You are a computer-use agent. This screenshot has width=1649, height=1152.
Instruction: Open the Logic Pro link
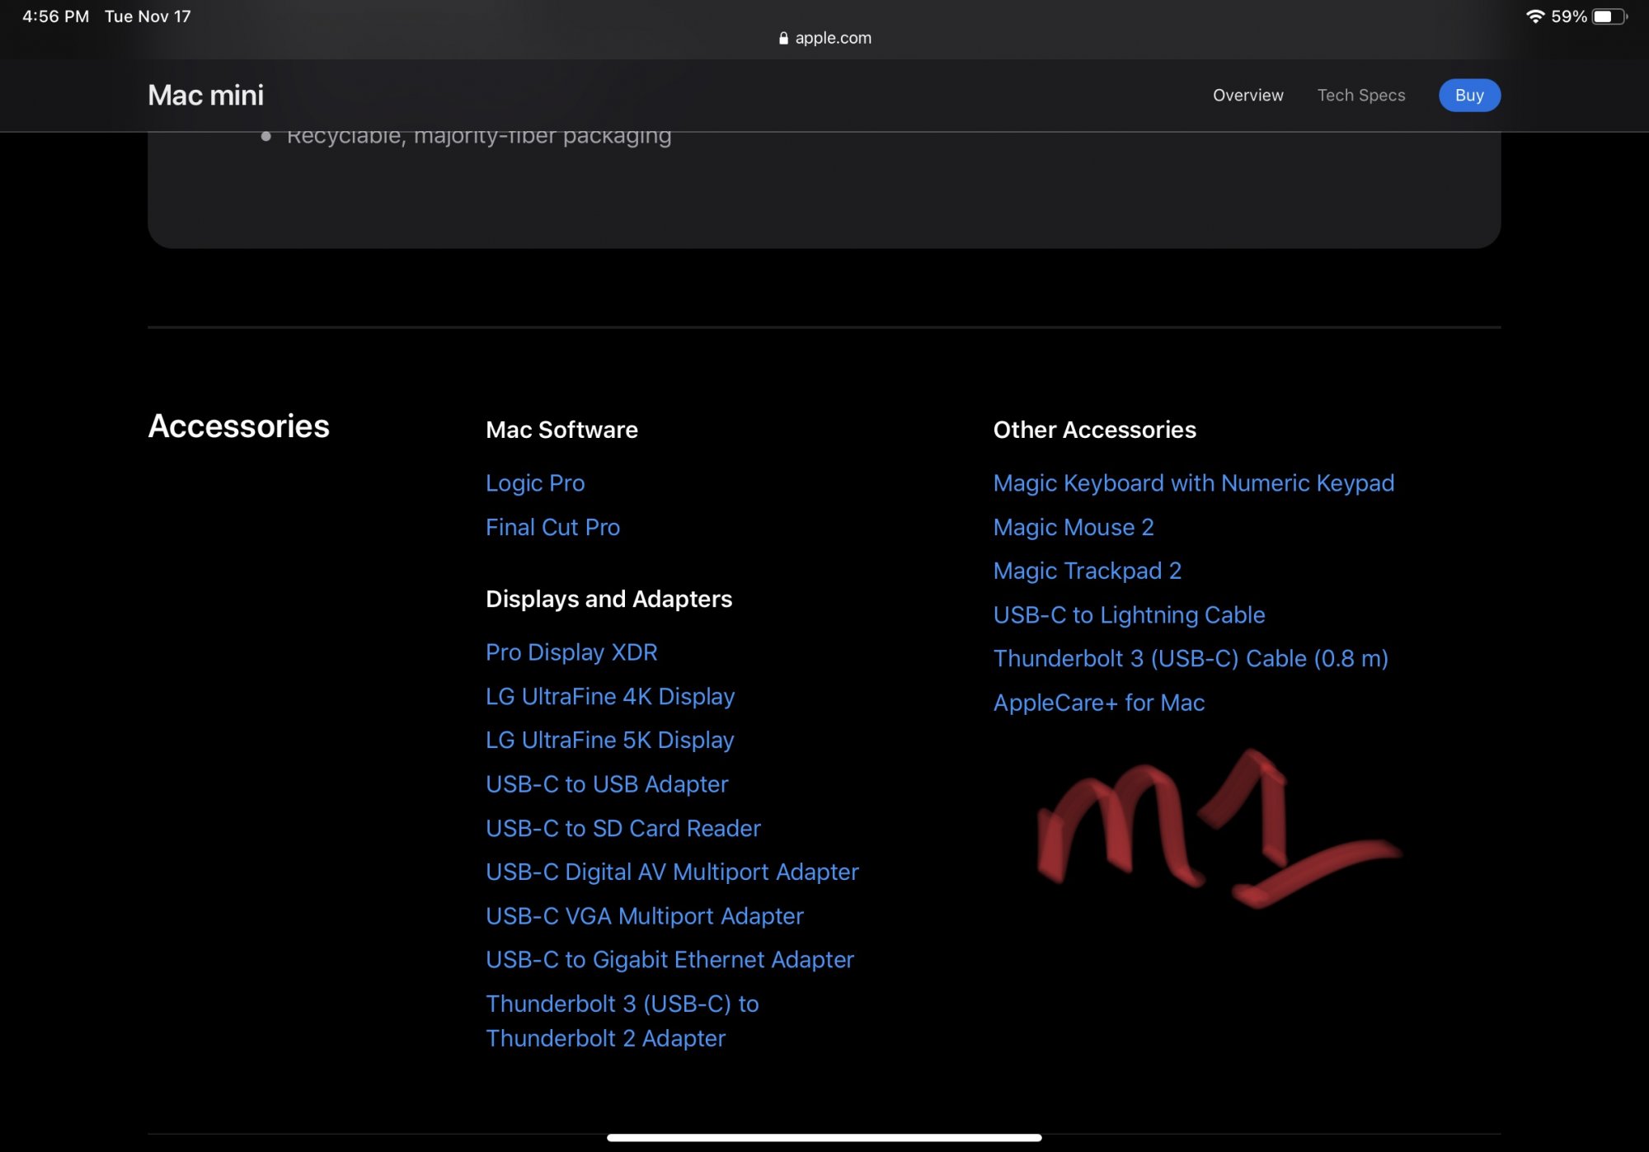tap(535, 482)
